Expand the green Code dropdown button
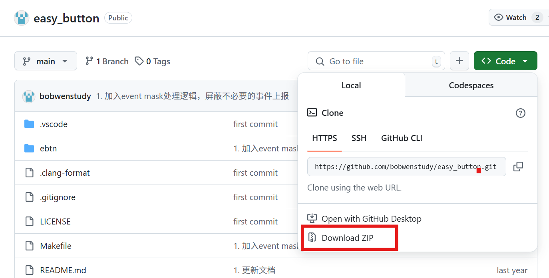The width and height of the screenshot is (549, 278). pyautogui.click(x=505, y=61)
